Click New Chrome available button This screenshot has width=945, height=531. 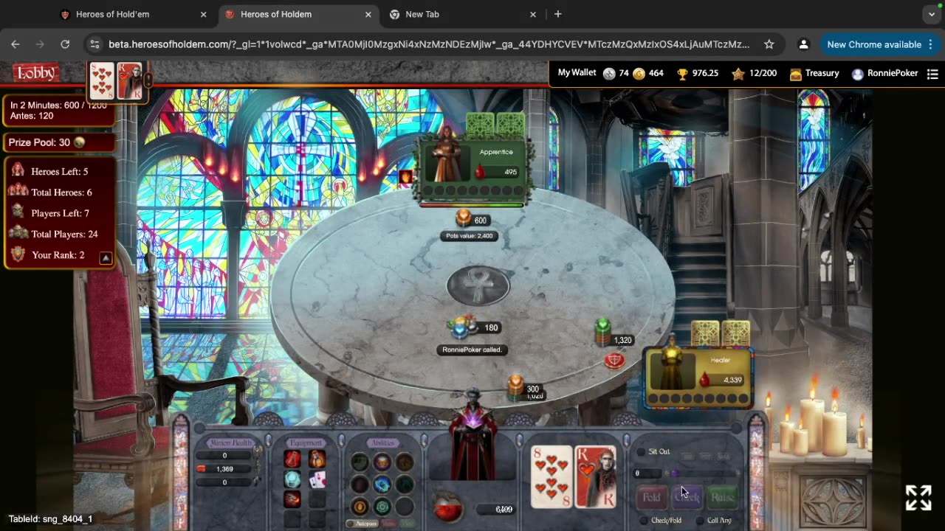874,44
